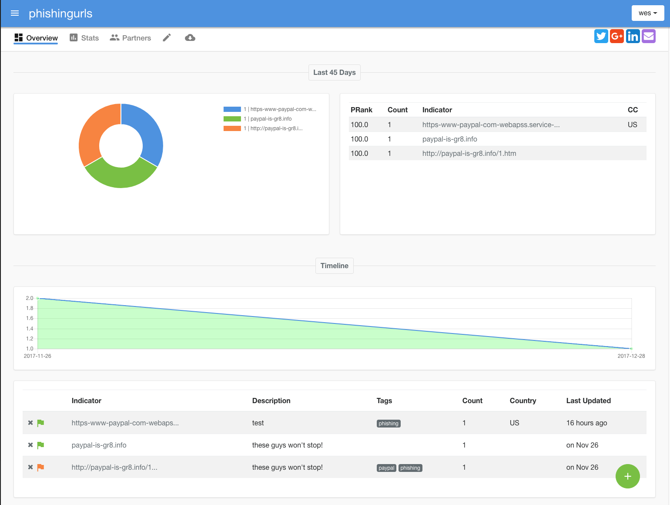The width and height of the screenshot is (670, 505).
Task: Toggle orange http://paypal-is-gr8.i legend entry
Action: 263,128
